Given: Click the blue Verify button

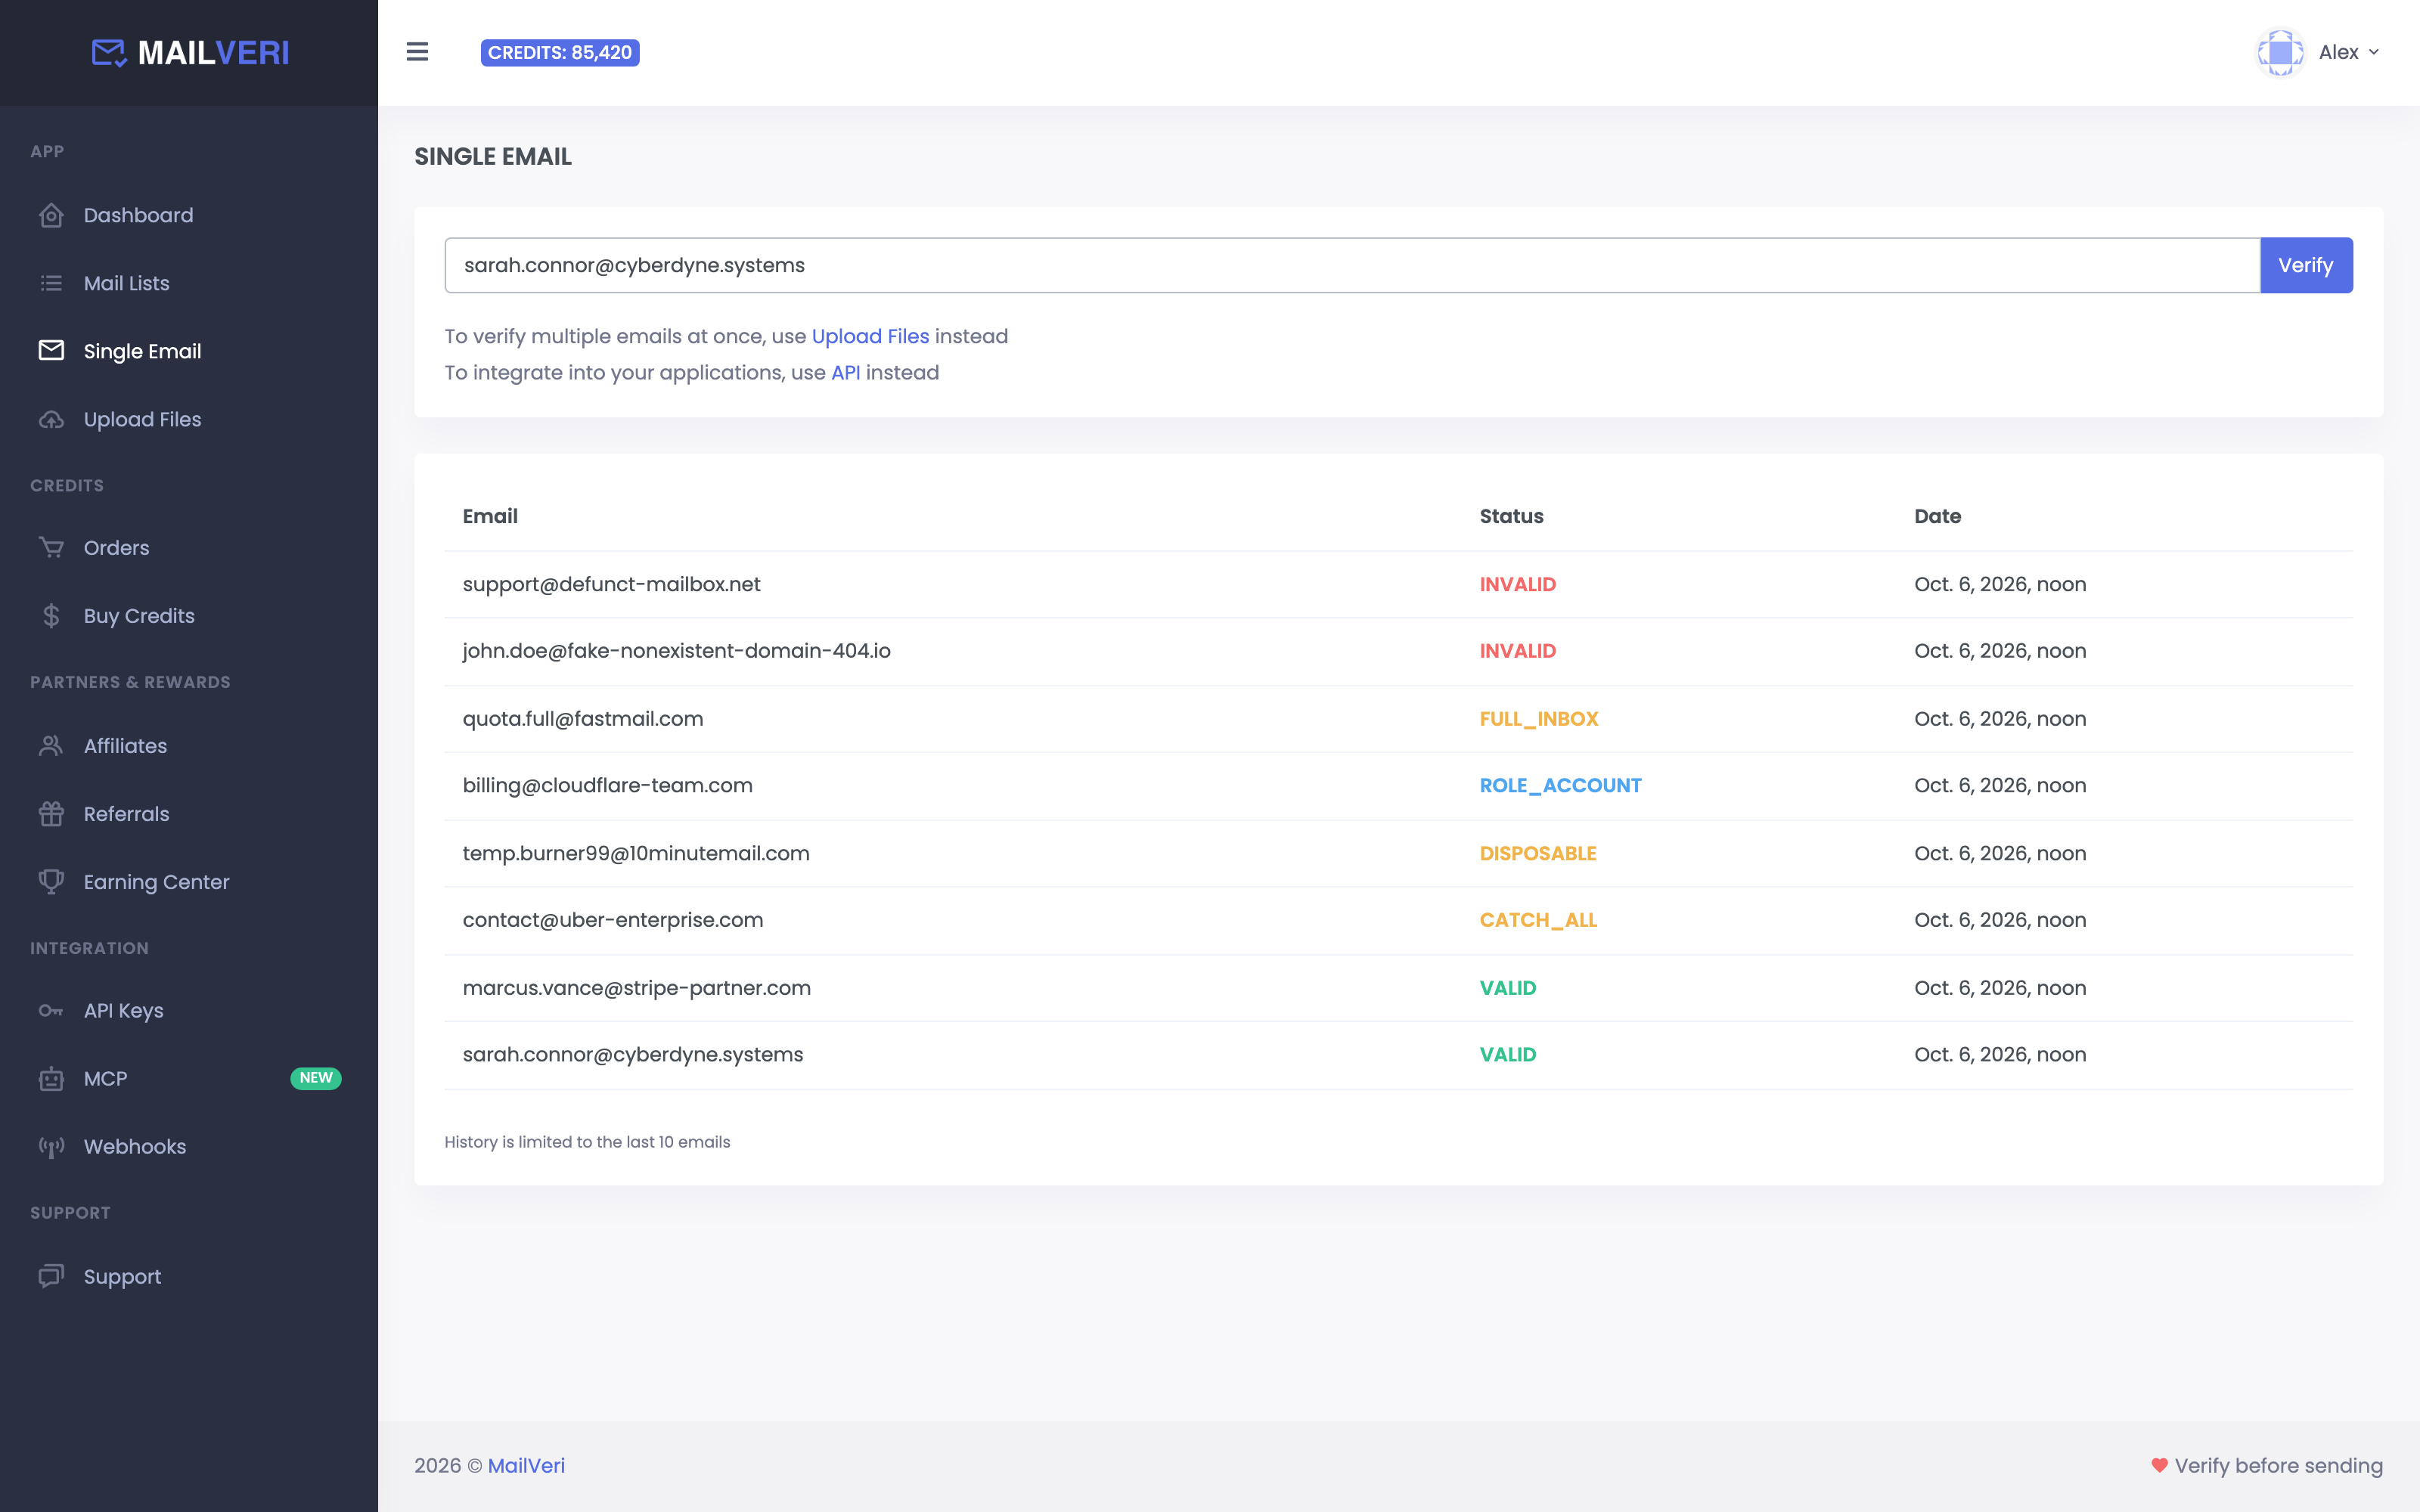Looking at the screenshot, I should coord(2306,265).
